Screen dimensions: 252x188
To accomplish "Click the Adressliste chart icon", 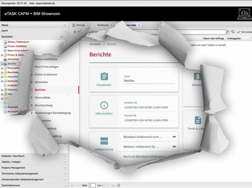I will click(5, 59).
